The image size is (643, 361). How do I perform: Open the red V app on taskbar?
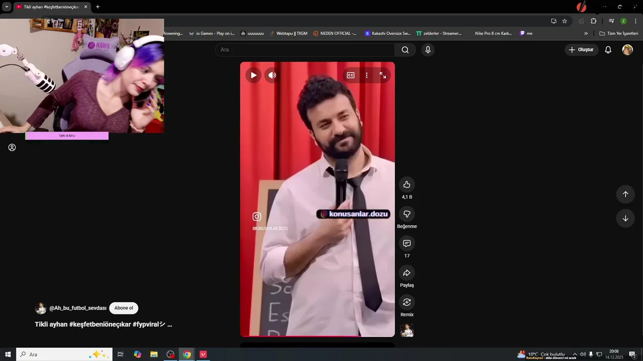(203, 354)
